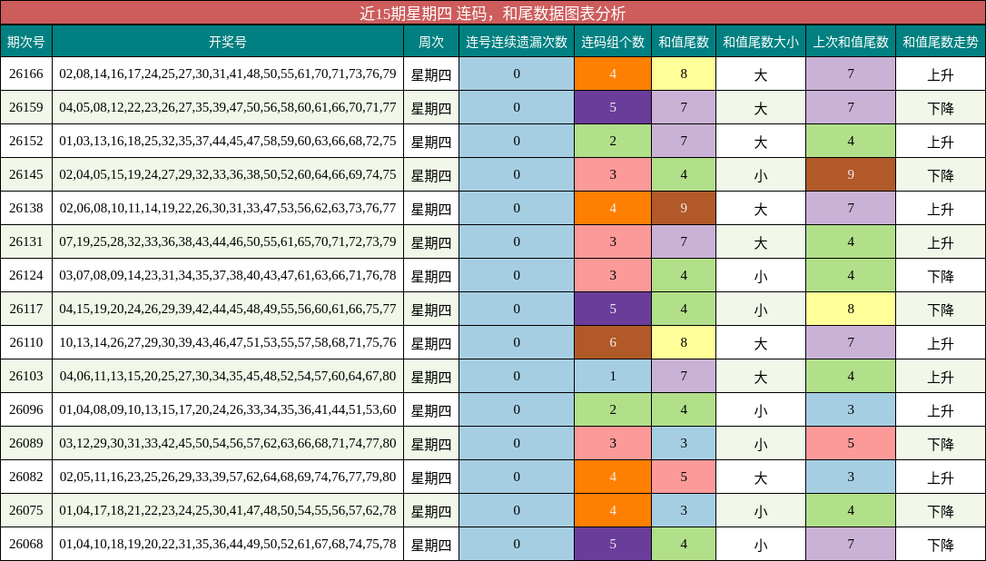Click 连号连续遗漏次数 cell 0 in row 26131

tap(517, 242)
